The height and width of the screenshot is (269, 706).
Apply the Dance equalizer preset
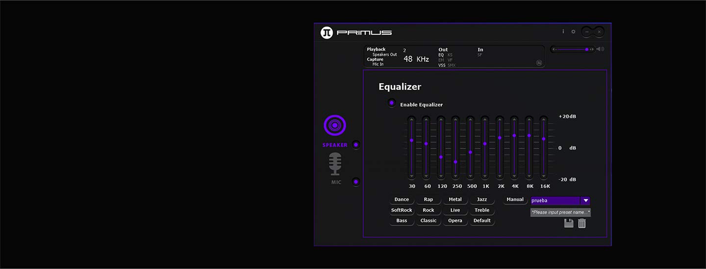click(x=402, y=200)
